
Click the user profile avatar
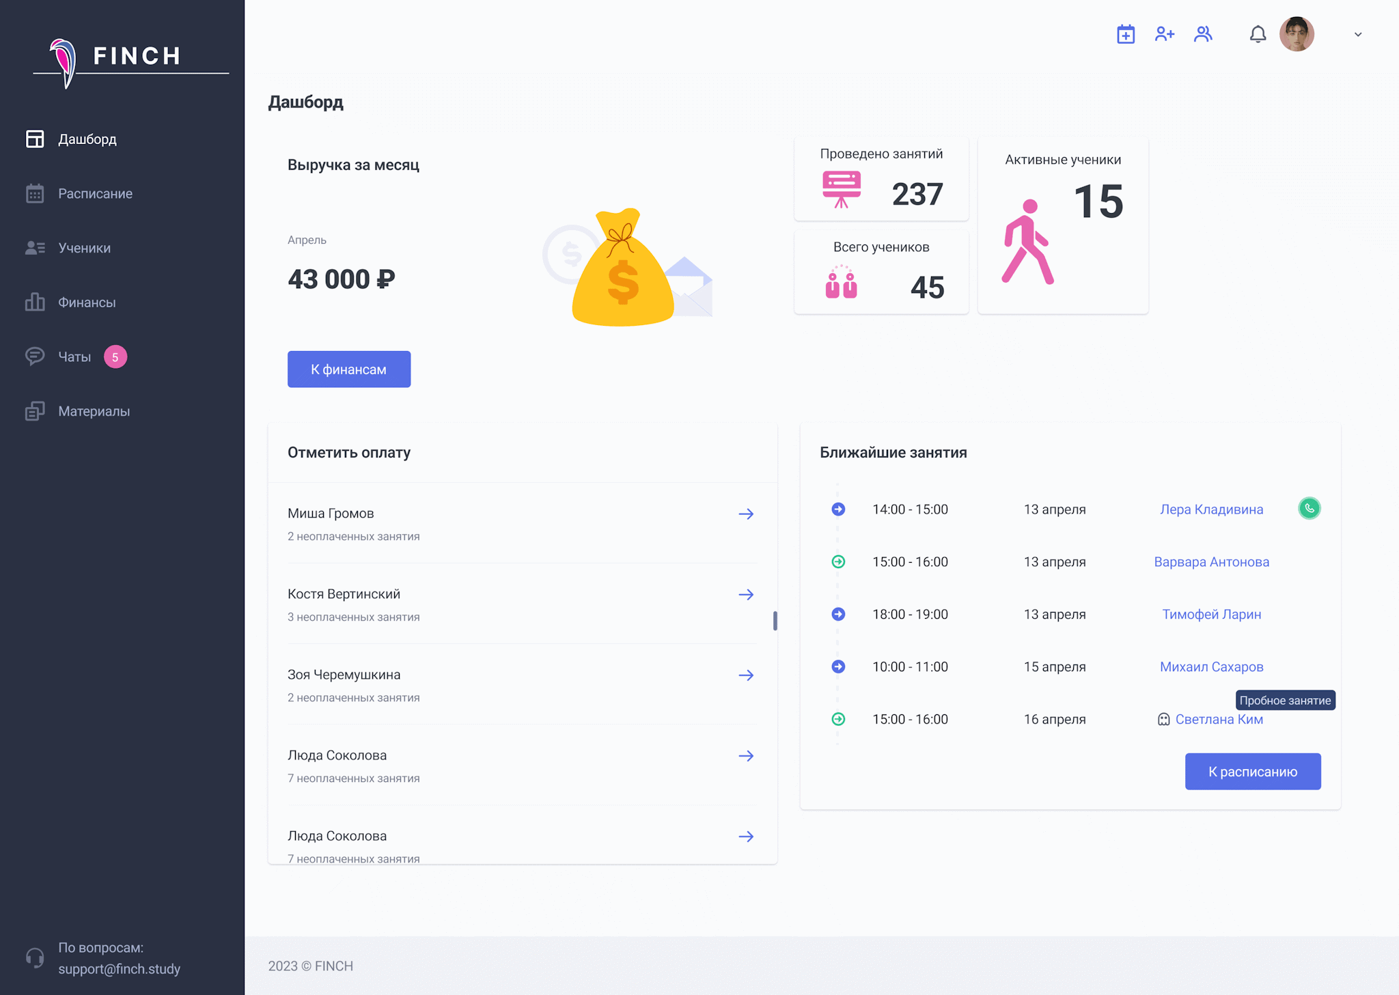pyautogui.click(x=1296, y=34)
